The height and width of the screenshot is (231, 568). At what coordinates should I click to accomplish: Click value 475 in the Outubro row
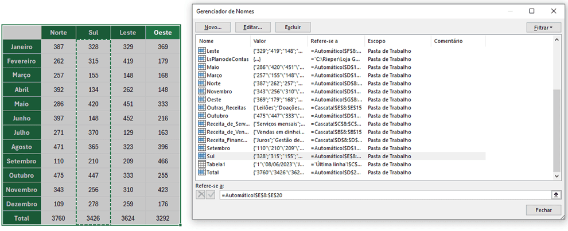pos(59,175)
